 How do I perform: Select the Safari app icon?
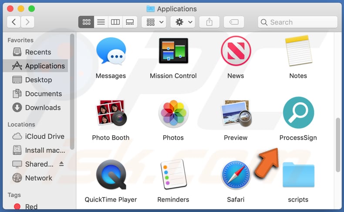[x=236, y=175]
